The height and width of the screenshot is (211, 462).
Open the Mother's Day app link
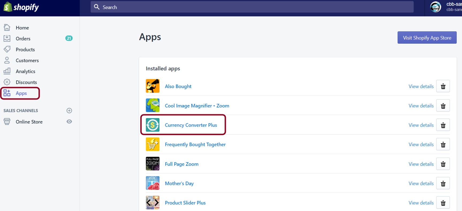click(x=179, y=183)
